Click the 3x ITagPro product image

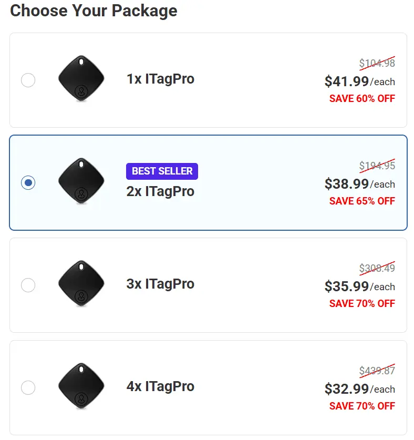81,284
